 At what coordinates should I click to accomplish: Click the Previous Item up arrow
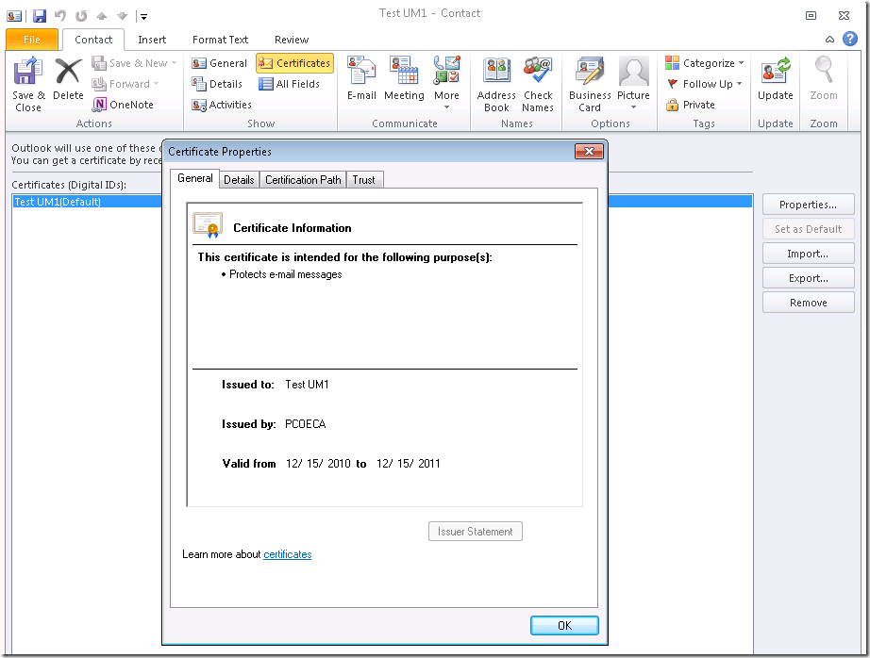102,15
